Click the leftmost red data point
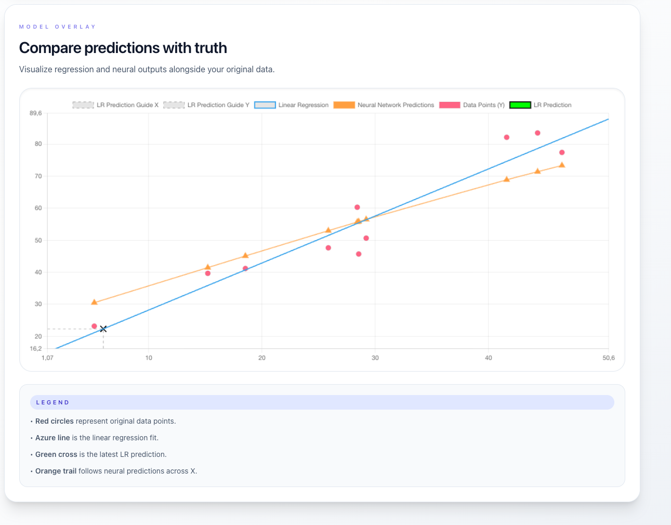The width and height of the screenshot is (671, 525). pos(94,326)
